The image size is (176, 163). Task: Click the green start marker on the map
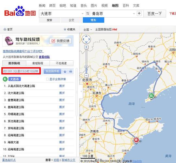tap(151, 96)
